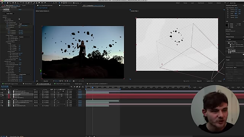Click the Opacity stopwatch in Properties panel

tap(228, 18)
